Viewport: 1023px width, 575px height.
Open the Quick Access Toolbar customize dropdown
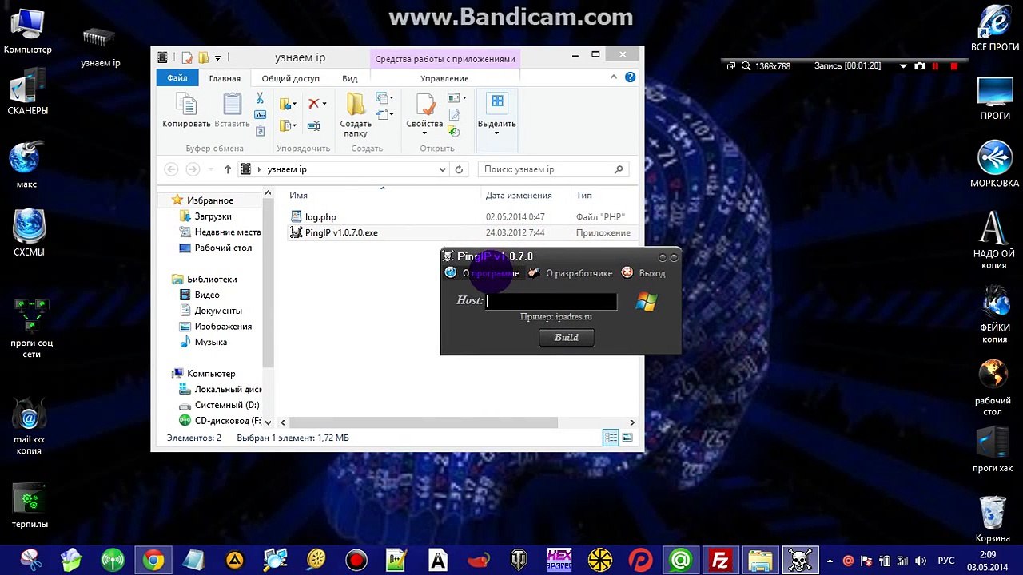[217, 57]
